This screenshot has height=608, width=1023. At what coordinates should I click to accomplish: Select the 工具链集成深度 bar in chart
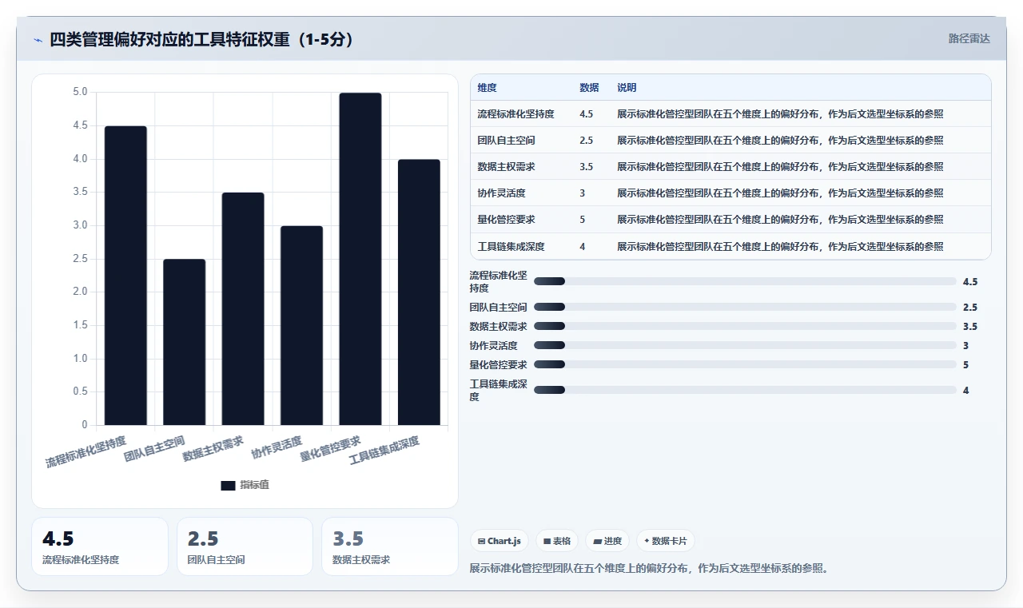pos(419,292)
